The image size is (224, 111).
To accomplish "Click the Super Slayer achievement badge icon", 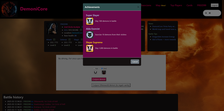I will [x=90, y=21].
